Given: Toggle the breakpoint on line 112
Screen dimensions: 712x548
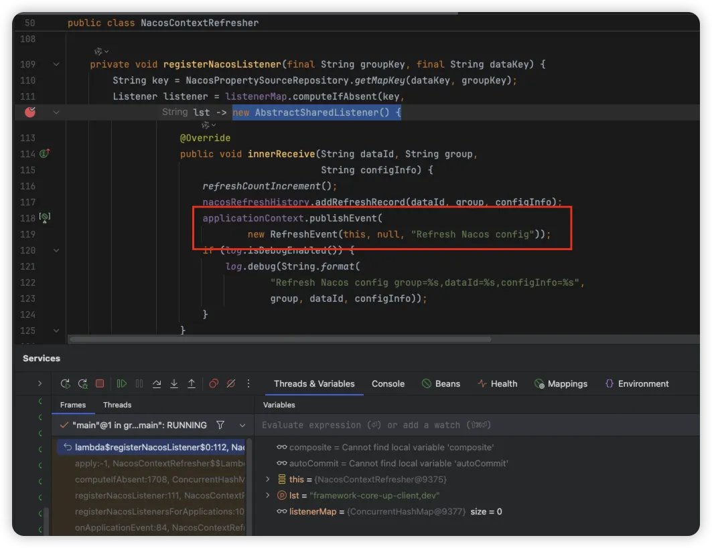Looking at the screenshot, I should 29,112.
